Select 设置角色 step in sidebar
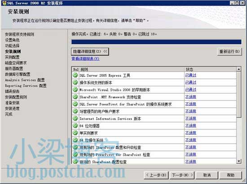The image size is (247, 184). (12, 40)
